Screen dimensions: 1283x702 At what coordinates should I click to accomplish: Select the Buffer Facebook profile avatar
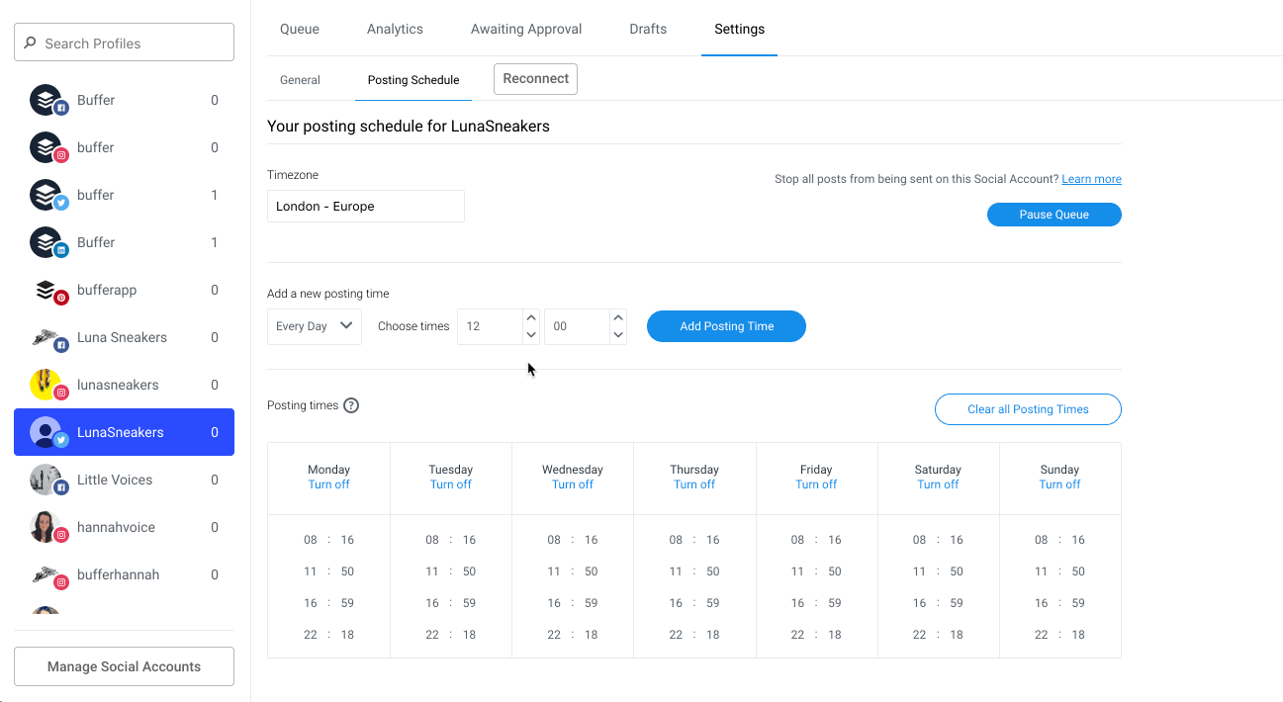(x=46, y=100)
